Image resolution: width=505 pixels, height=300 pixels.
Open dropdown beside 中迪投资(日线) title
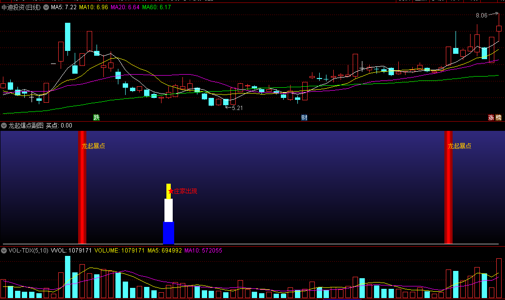46,7
